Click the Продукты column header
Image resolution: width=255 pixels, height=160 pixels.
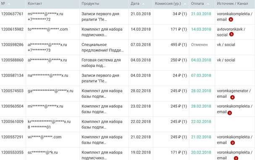tap(90, 4)
